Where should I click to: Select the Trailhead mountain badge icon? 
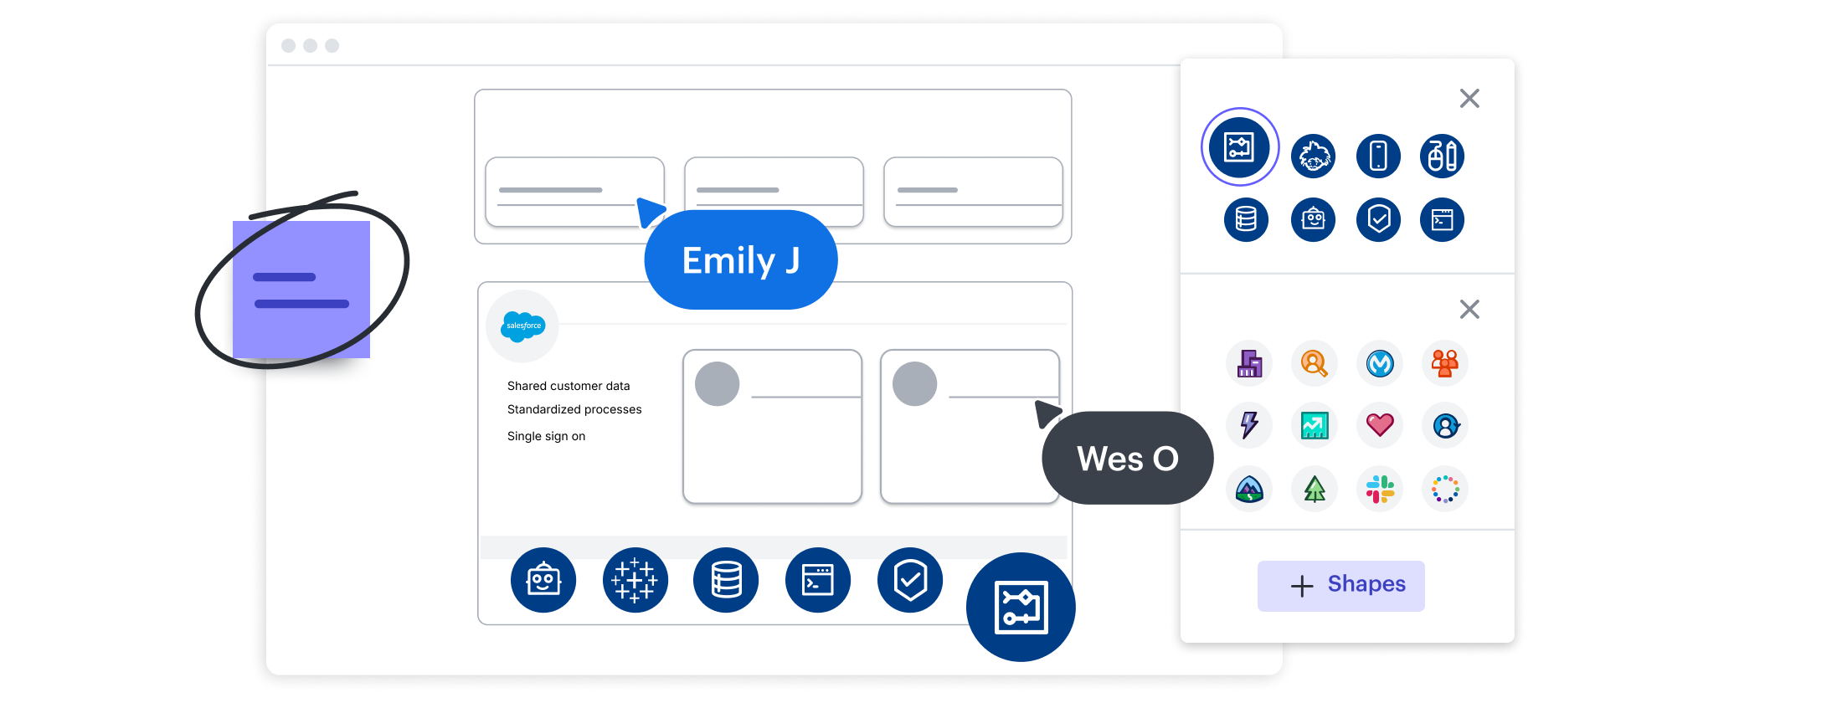(1249, 489)
